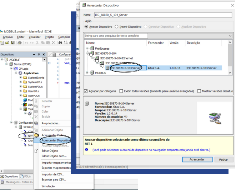Click the Acrescentar button

tap(197, 159)
